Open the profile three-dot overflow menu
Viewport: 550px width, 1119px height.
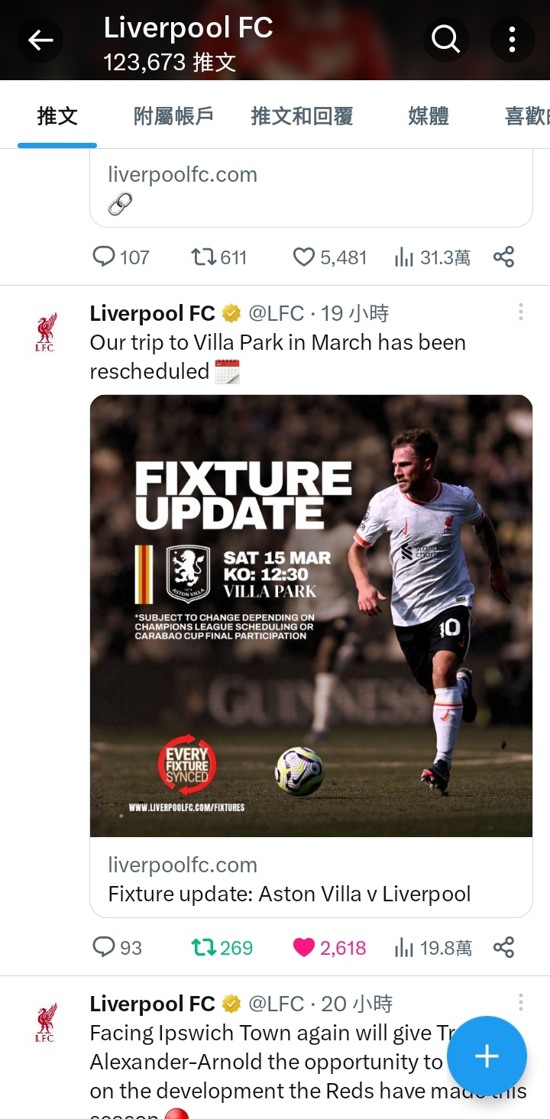click(x=512, y=39)
